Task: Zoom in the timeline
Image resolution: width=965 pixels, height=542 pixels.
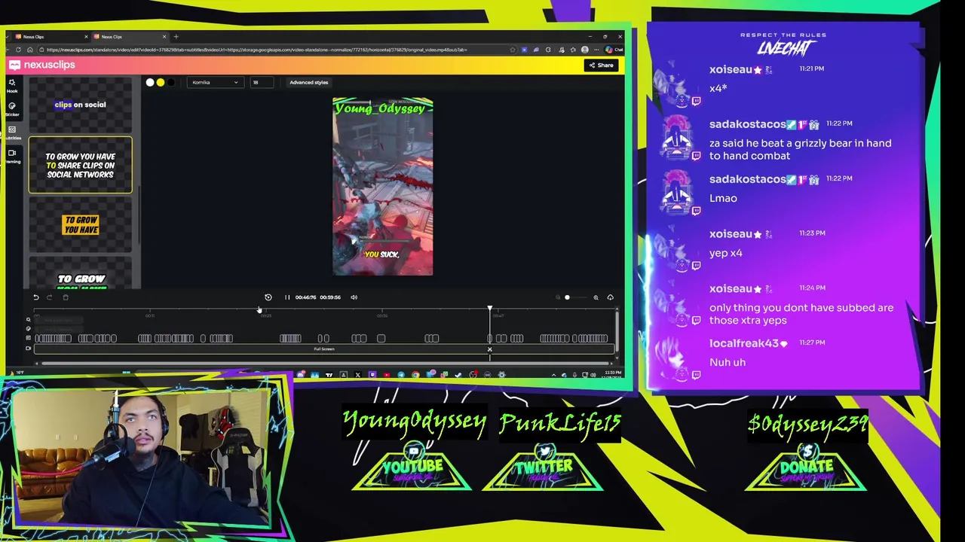Action: [596, 297]
